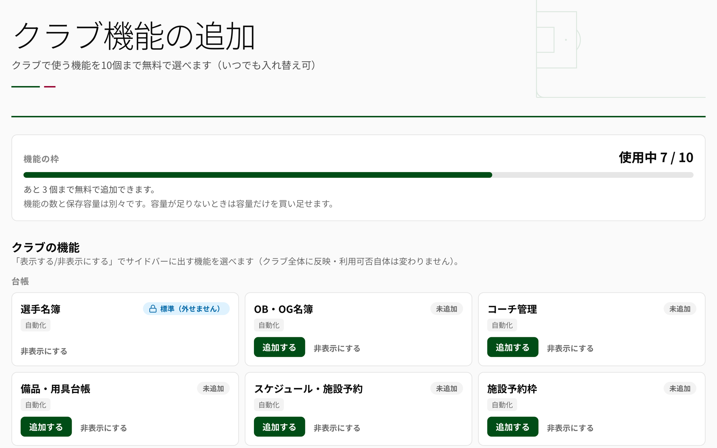
Task: Click the 選手名簿 card title
Action: click(x=41, y=309)
